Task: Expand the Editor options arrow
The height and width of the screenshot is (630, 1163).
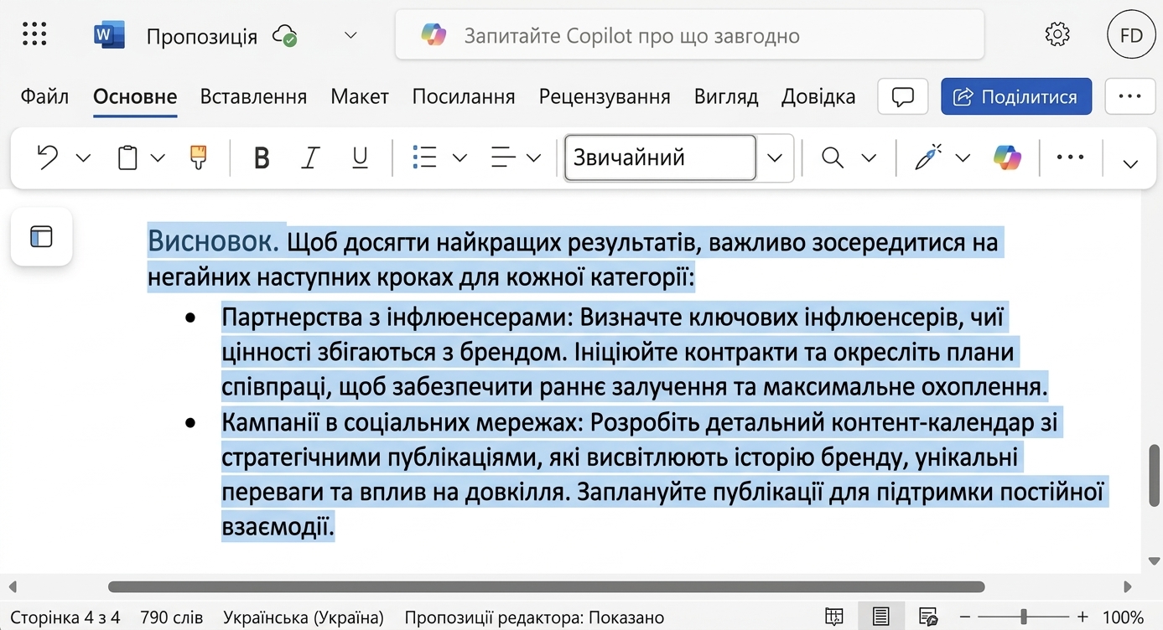Action: (963, 157)
